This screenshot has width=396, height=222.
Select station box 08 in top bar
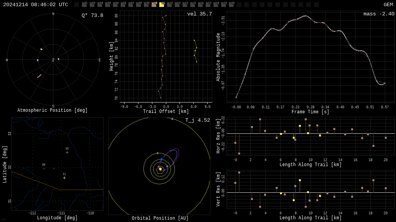coord(138,5)
